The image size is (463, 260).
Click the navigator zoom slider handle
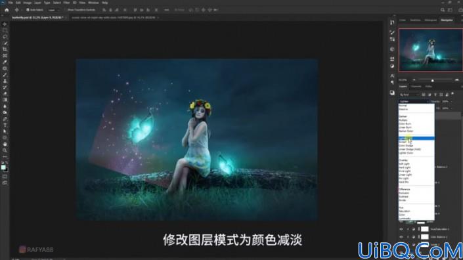[x=432, y=80]
